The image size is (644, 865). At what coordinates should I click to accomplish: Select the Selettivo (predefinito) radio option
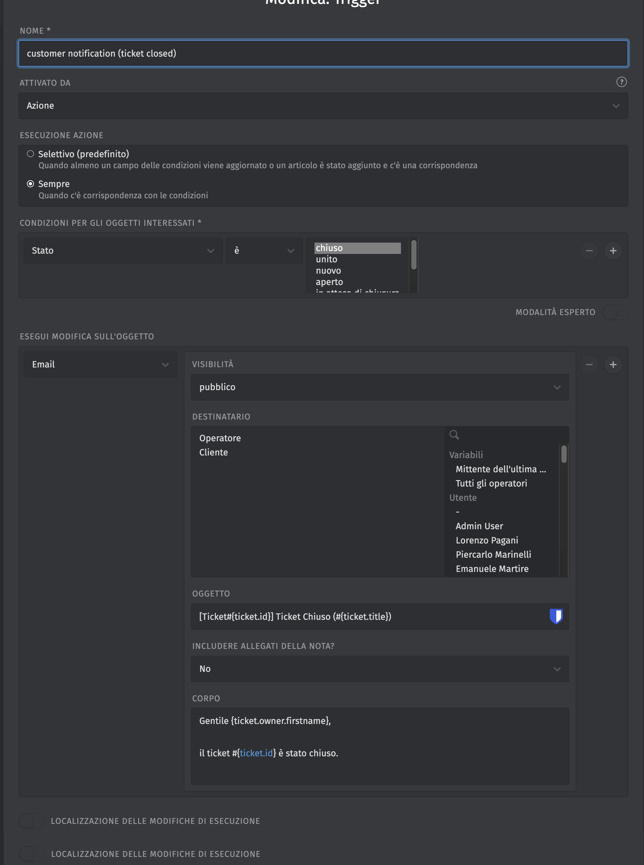click(30, 154)
